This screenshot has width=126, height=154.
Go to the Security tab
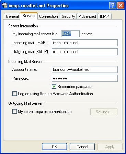tap(68, 16)
